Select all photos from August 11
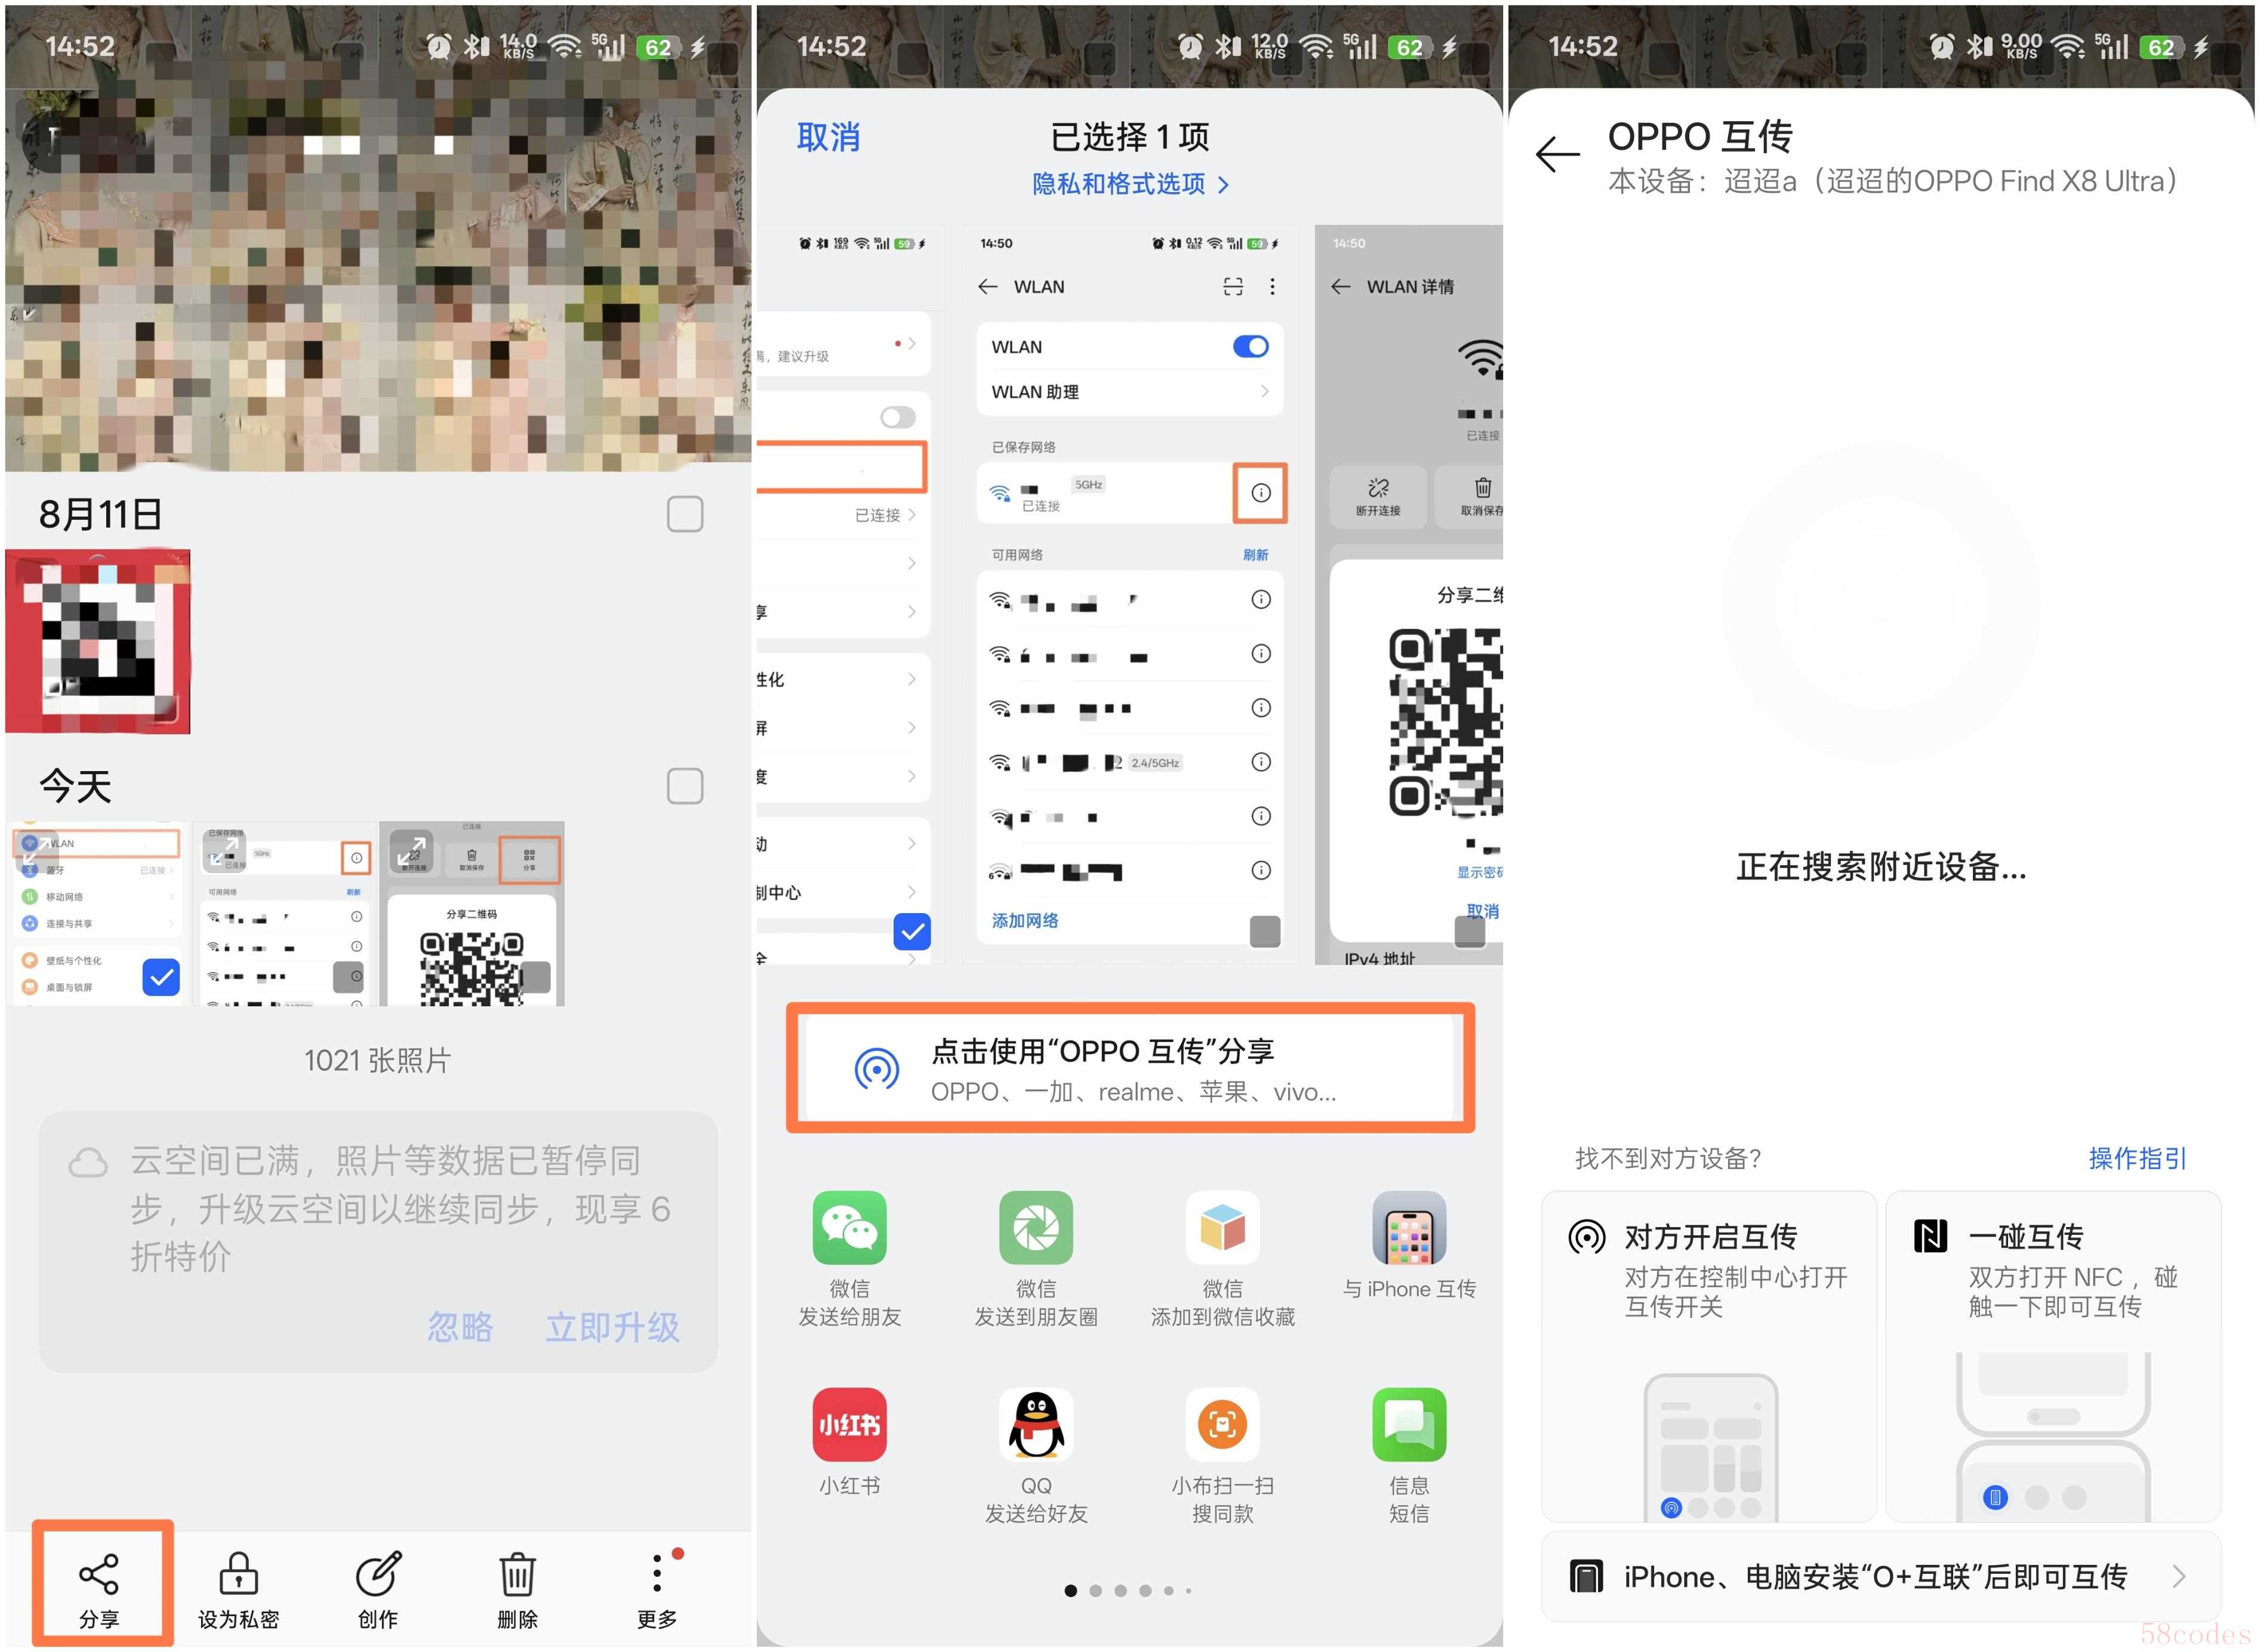Image resolution: width=2260 pixels, height=1652 pixels. pyautogui.click(x=685, y=514)
